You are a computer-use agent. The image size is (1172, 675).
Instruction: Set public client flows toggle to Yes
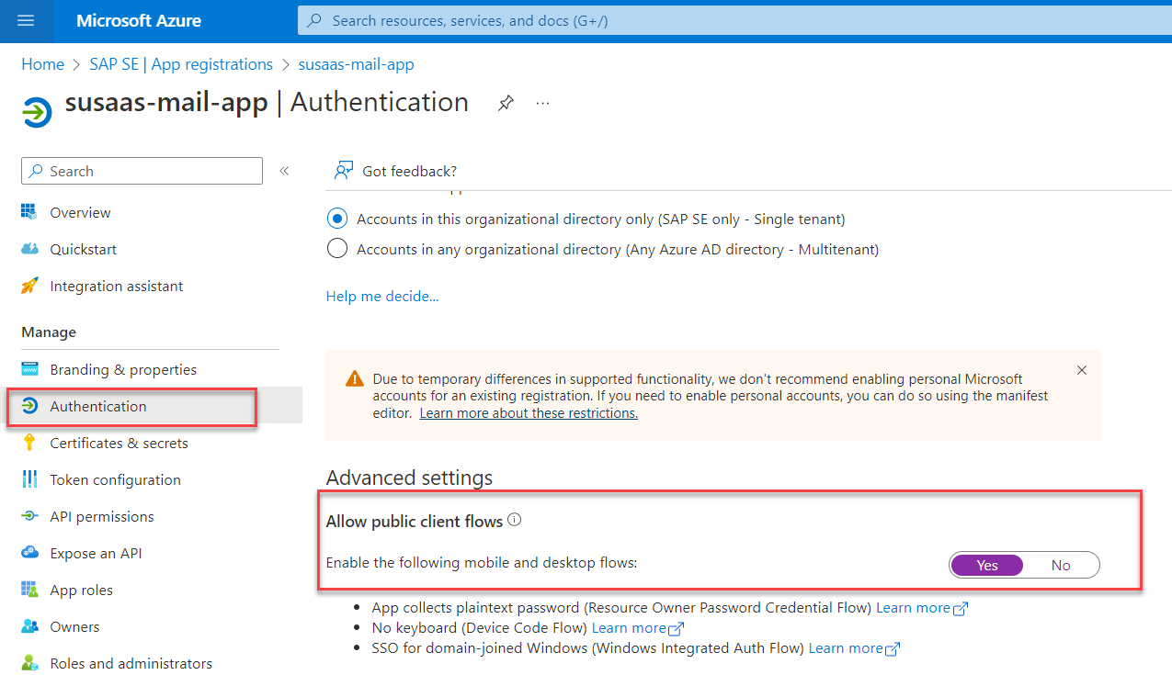tap(986, 565)
